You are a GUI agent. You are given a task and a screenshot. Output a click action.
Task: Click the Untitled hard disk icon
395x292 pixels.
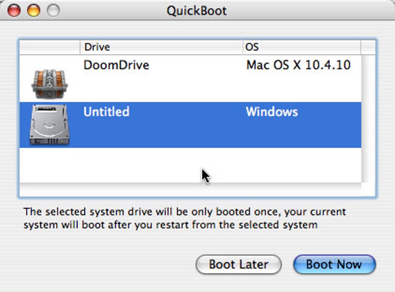click(49, 125)
